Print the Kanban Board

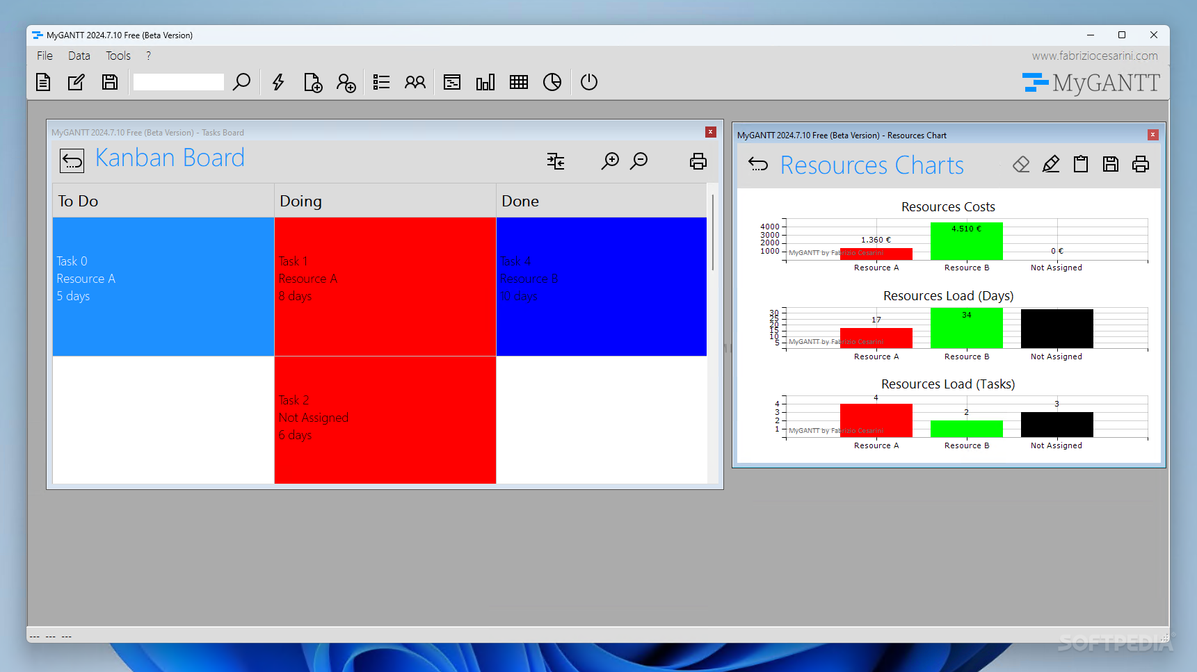click(x=698, y=161)
